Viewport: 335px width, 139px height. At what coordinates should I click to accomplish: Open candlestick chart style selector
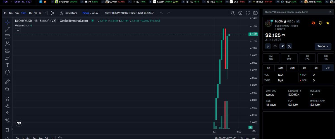52,13
